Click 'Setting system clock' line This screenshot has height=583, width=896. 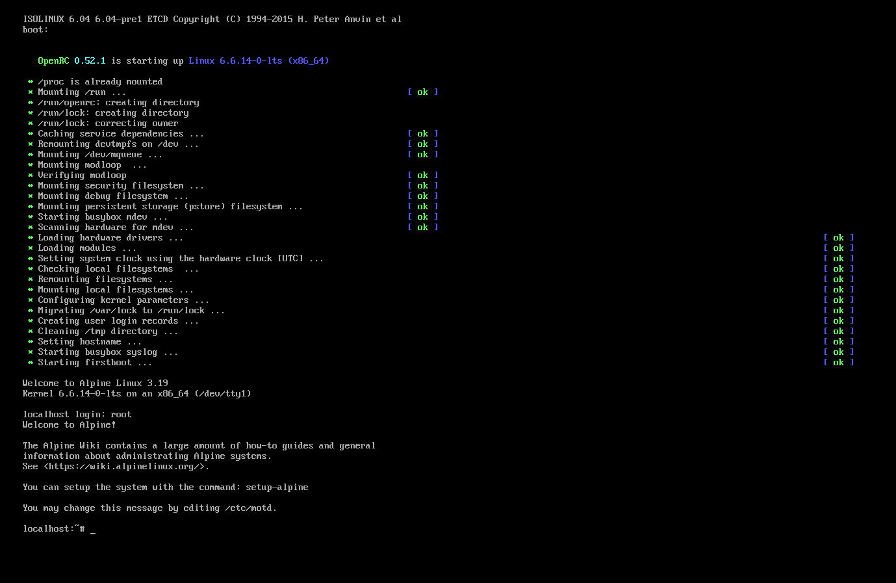point(181,259)
